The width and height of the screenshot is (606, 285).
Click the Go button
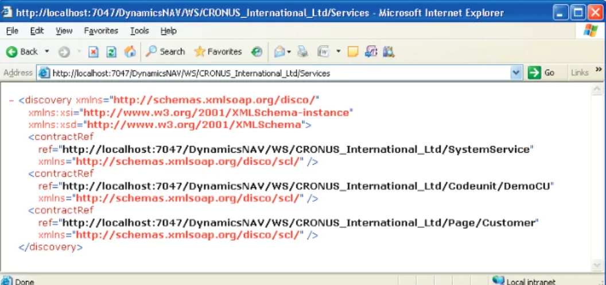click(x=542, y=73)
